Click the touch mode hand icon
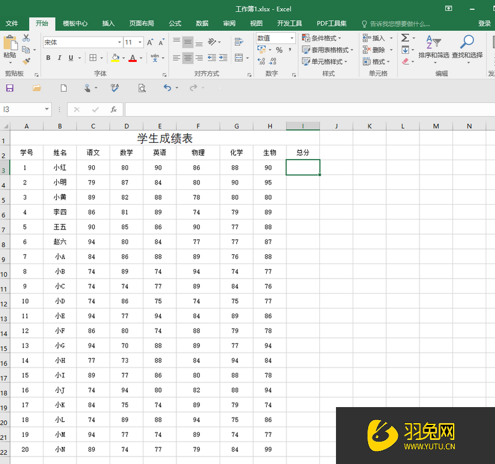495x464 pixels. (x=87, y=88)
